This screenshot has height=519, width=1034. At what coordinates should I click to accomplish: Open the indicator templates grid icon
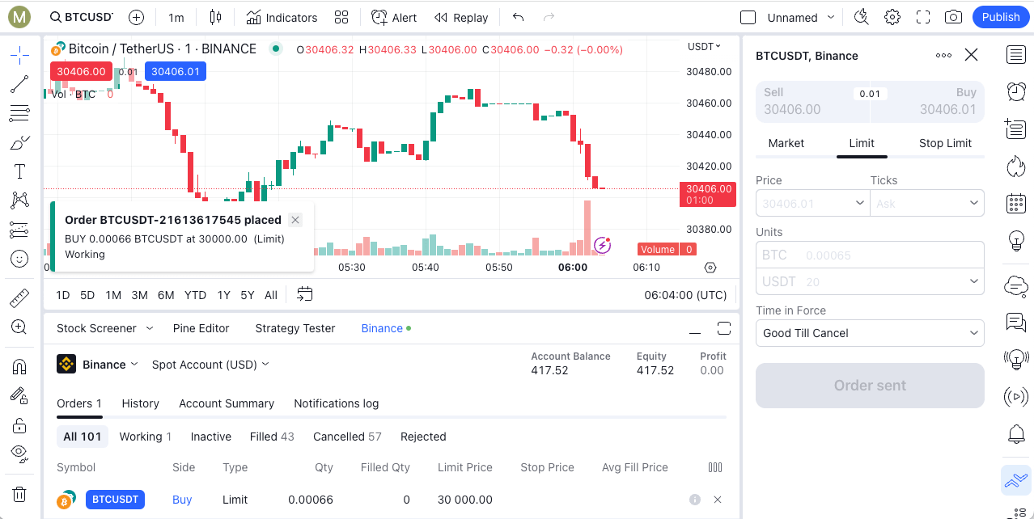[341, 17]
